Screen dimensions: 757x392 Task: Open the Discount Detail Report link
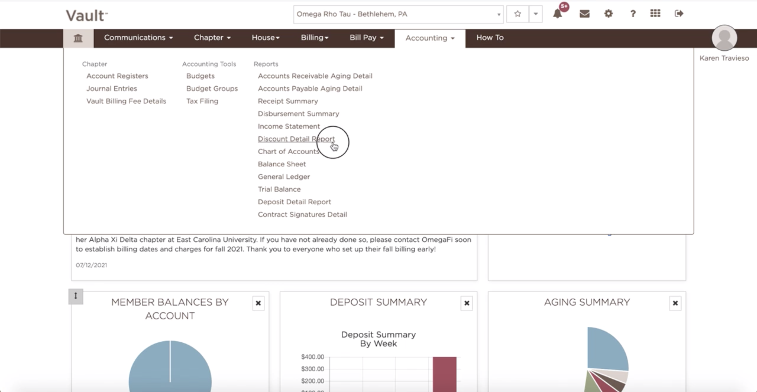(x=296, y=139)
